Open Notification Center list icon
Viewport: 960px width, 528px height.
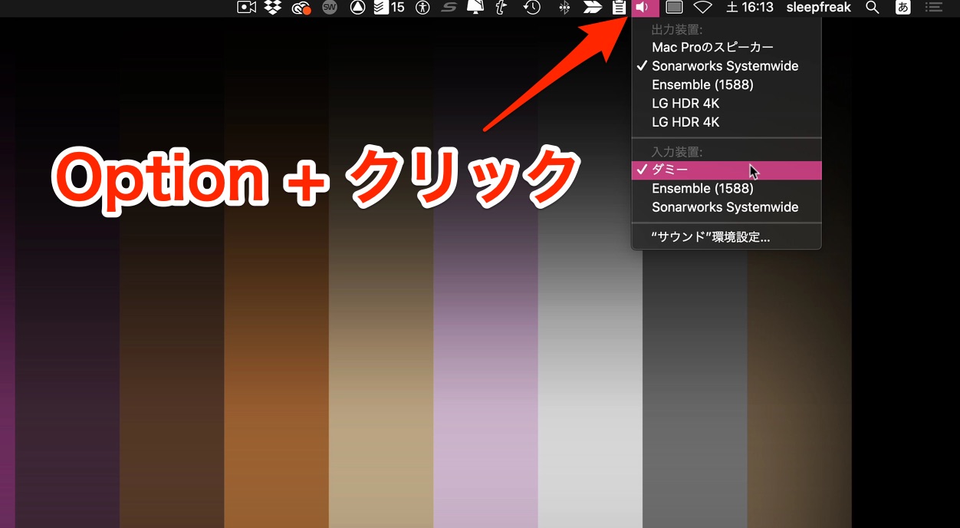pos(933,8)
